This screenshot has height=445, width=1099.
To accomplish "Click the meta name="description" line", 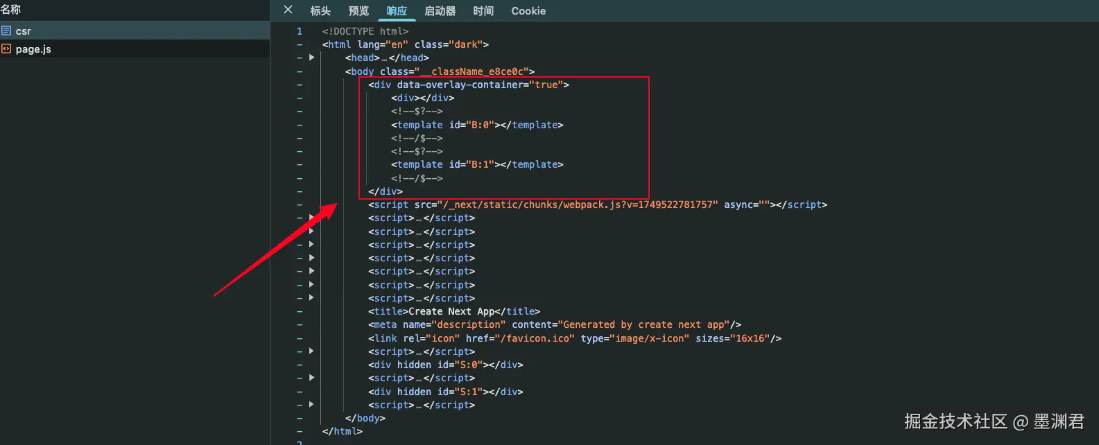I will click(555, 324).
